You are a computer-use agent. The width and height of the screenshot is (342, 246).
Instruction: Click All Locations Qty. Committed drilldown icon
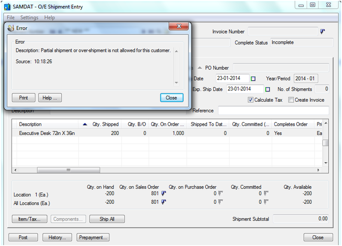tap(266, 202)
